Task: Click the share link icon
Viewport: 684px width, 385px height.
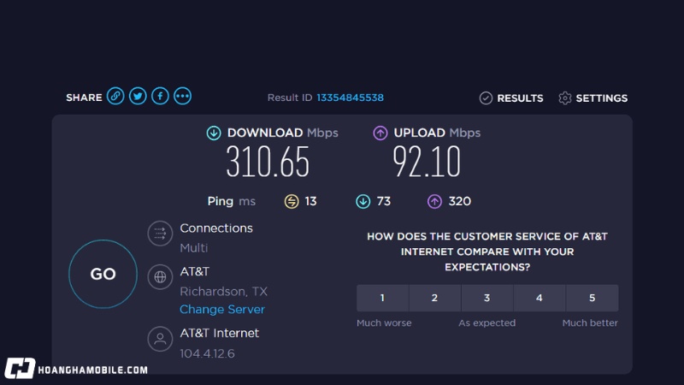Action: (x=115, y=97)
